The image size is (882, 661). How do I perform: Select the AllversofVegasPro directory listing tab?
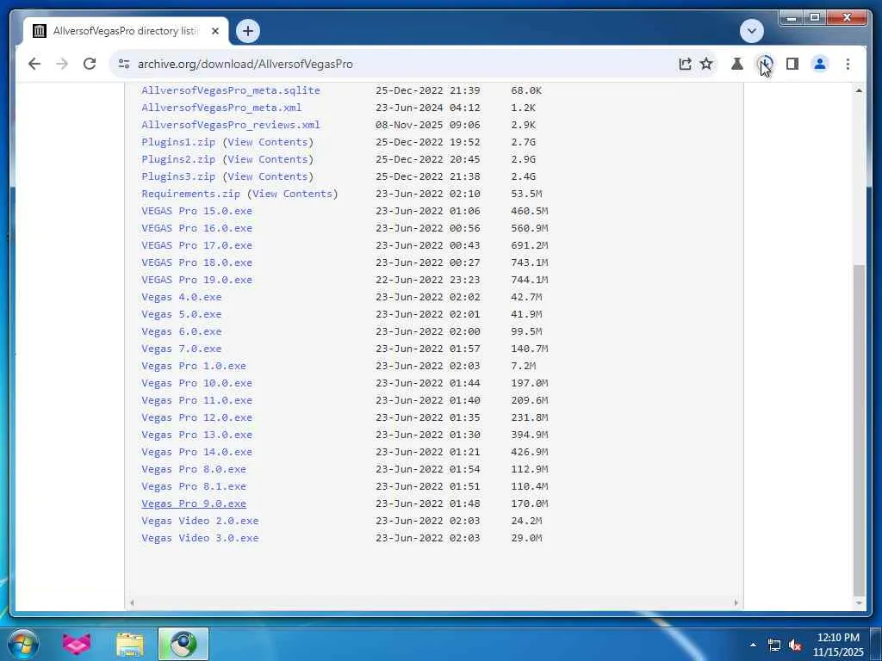tap(126, 31)
